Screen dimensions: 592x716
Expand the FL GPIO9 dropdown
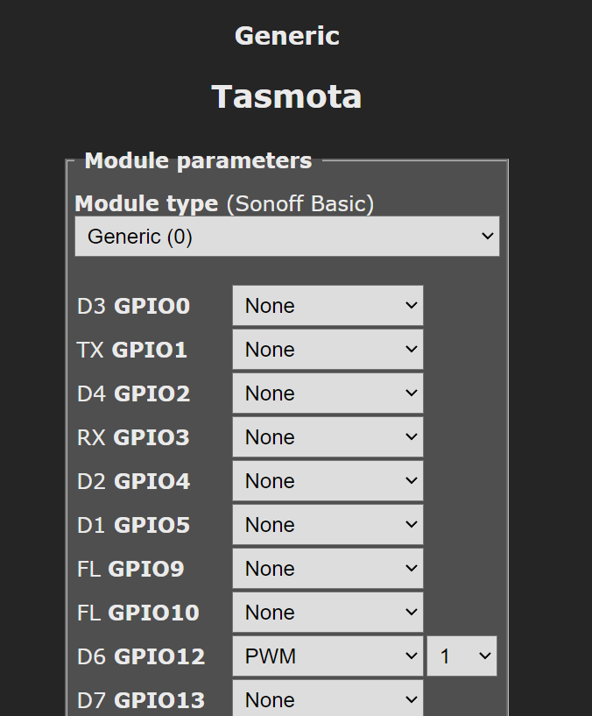(328, 569)
